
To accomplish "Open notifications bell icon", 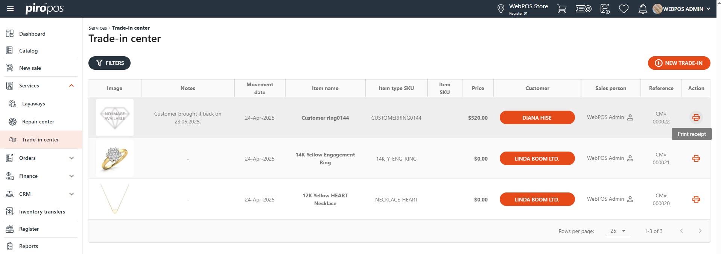I will click(643, 9).
